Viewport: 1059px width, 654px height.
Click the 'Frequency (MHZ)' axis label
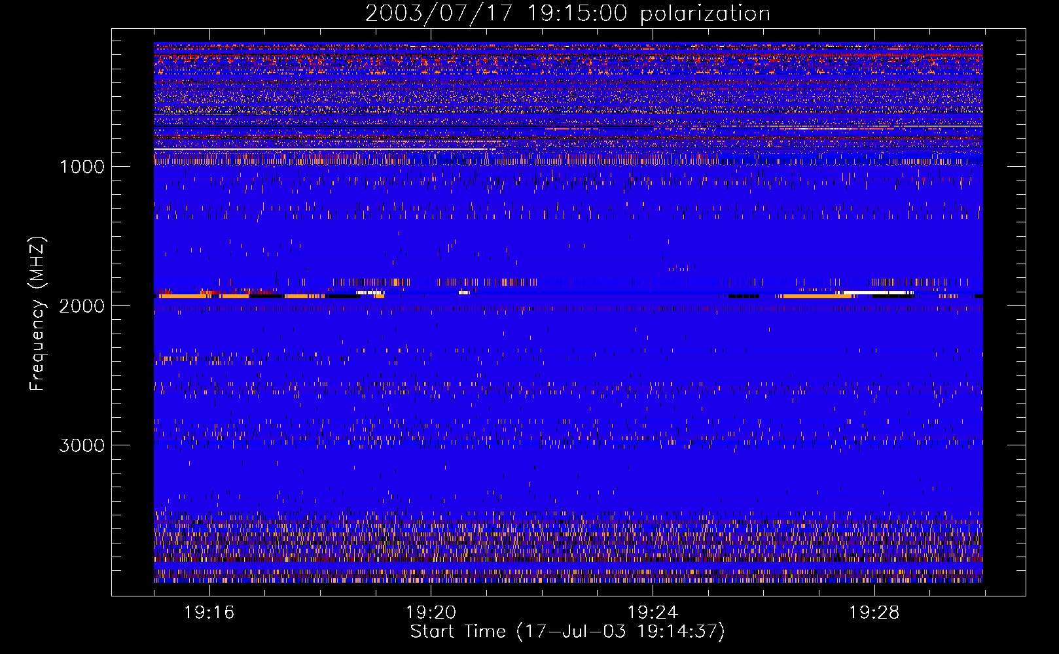(x=37, y=314)
